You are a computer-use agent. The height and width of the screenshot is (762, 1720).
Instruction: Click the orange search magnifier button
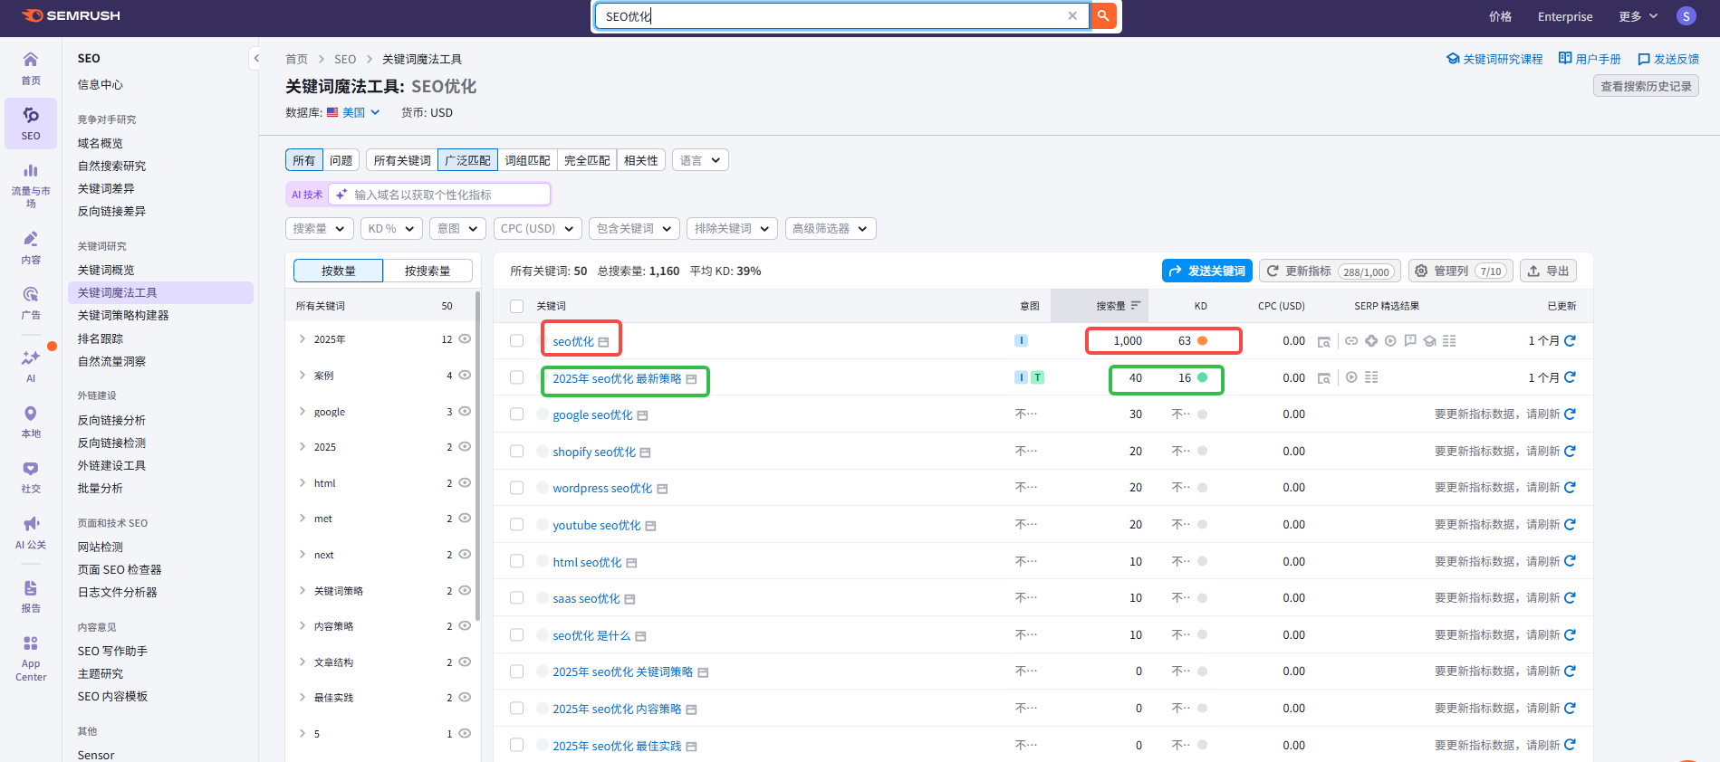coord(1103,16)
